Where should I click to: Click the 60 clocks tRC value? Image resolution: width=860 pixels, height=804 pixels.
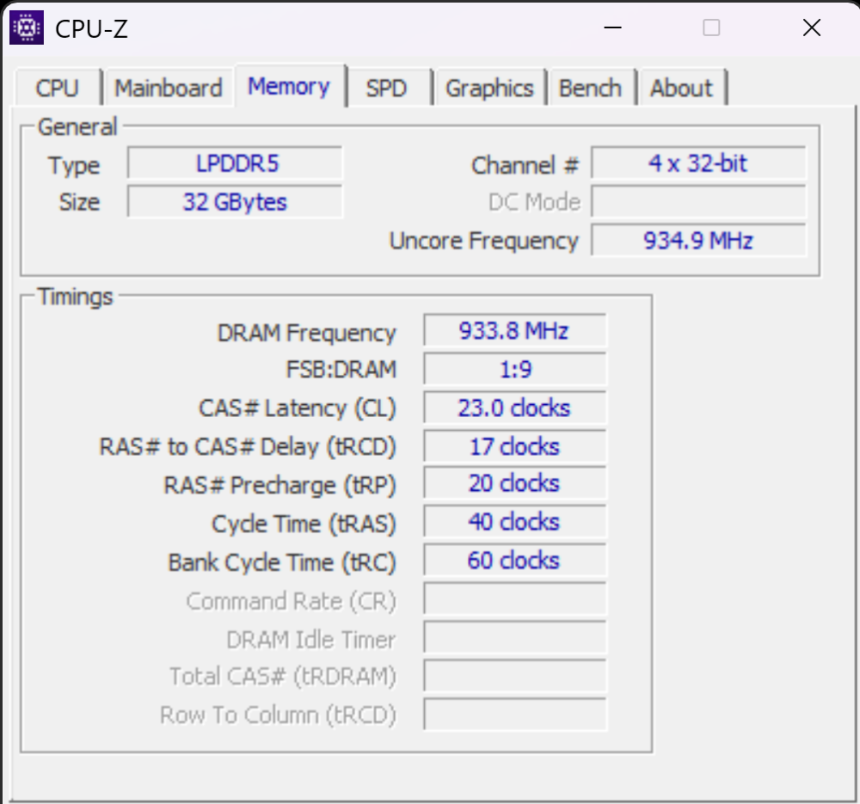tap(514, 561)
